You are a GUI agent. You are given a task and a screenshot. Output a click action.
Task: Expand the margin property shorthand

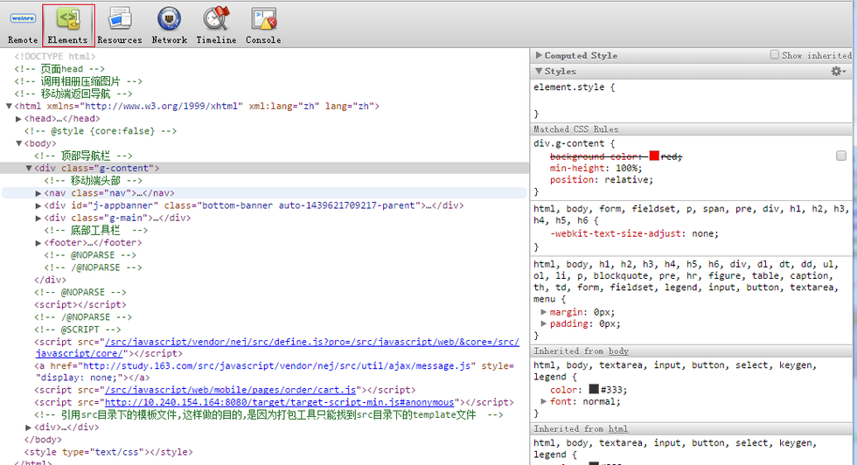[543, 312]
